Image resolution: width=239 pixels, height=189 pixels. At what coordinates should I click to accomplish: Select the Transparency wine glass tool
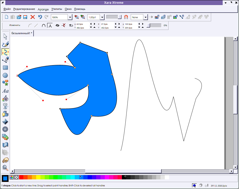click(5, 106)
